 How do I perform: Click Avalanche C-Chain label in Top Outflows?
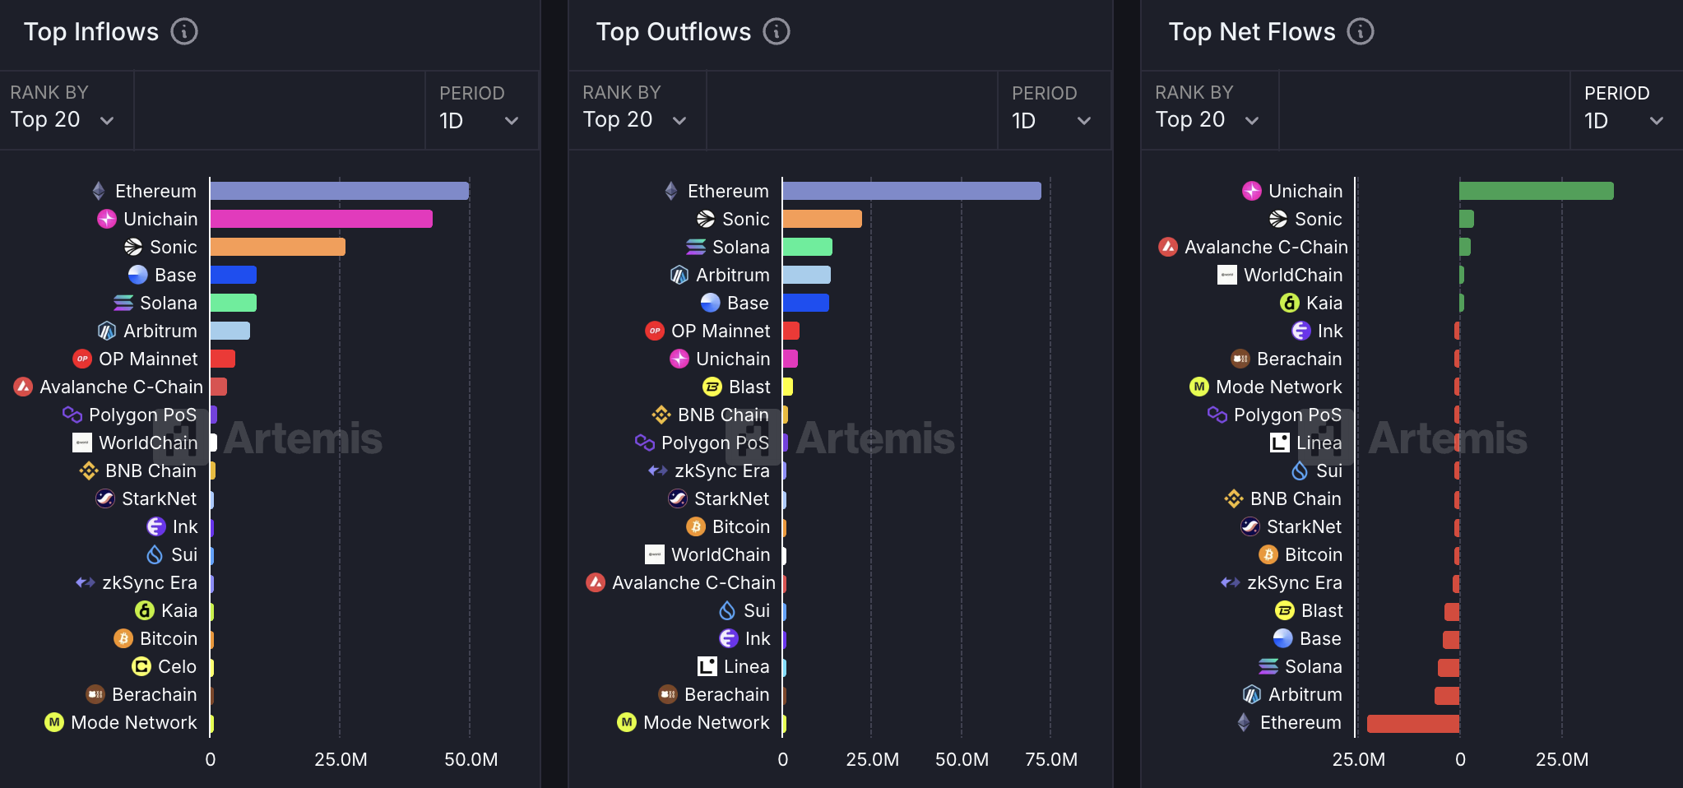pos(693,582)
